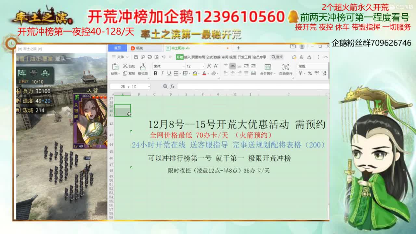Viewport: 416px width, 234px height.
Task: Click the Undo arrow icon
Action: (164, 57)
